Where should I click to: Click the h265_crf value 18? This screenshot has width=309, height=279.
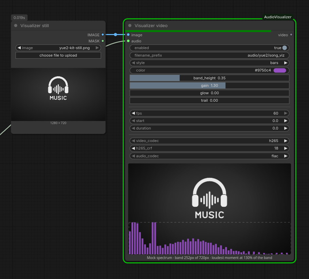pyautogui.click(x=276, y=148)
